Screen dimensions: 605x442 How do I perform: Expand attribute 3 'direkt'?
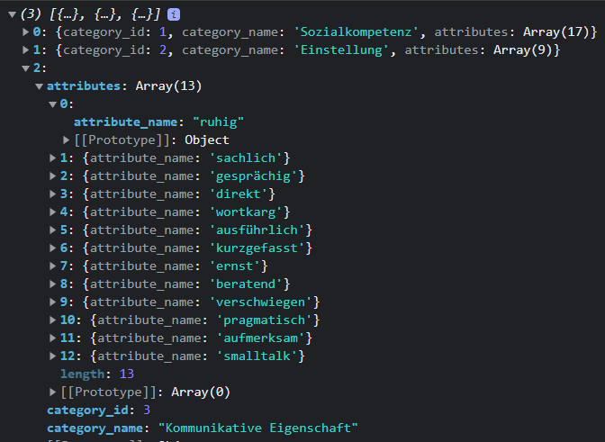53,194
